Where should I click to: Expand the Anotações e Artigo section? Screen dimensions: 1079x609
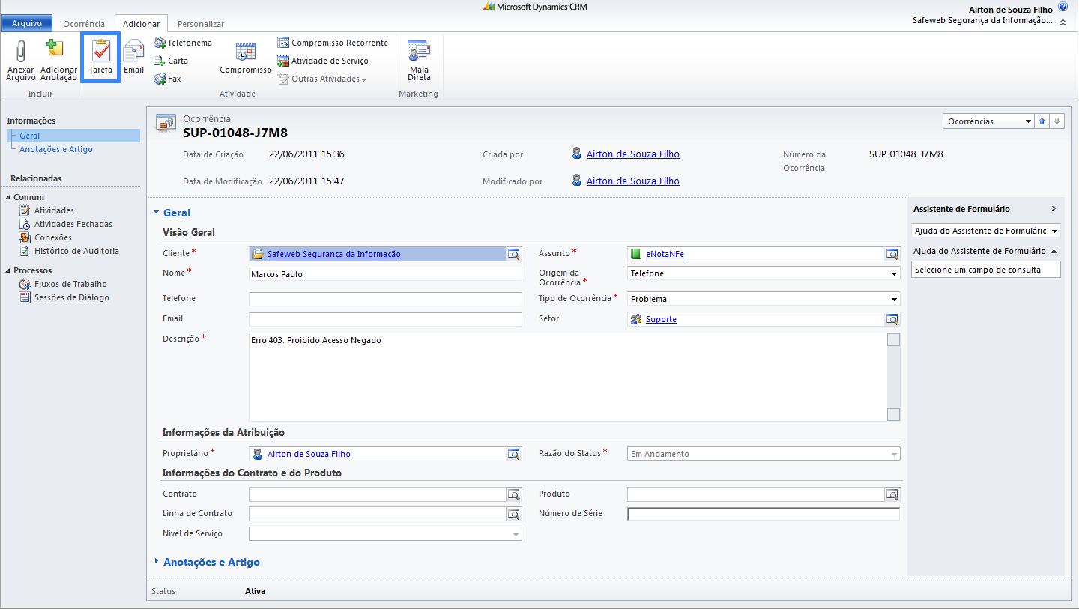click(157, 561)
